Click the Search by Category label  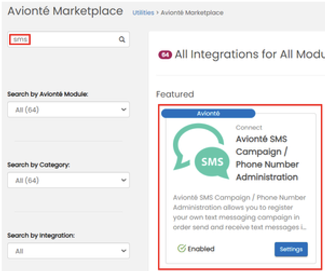click(x=39, y=165)
